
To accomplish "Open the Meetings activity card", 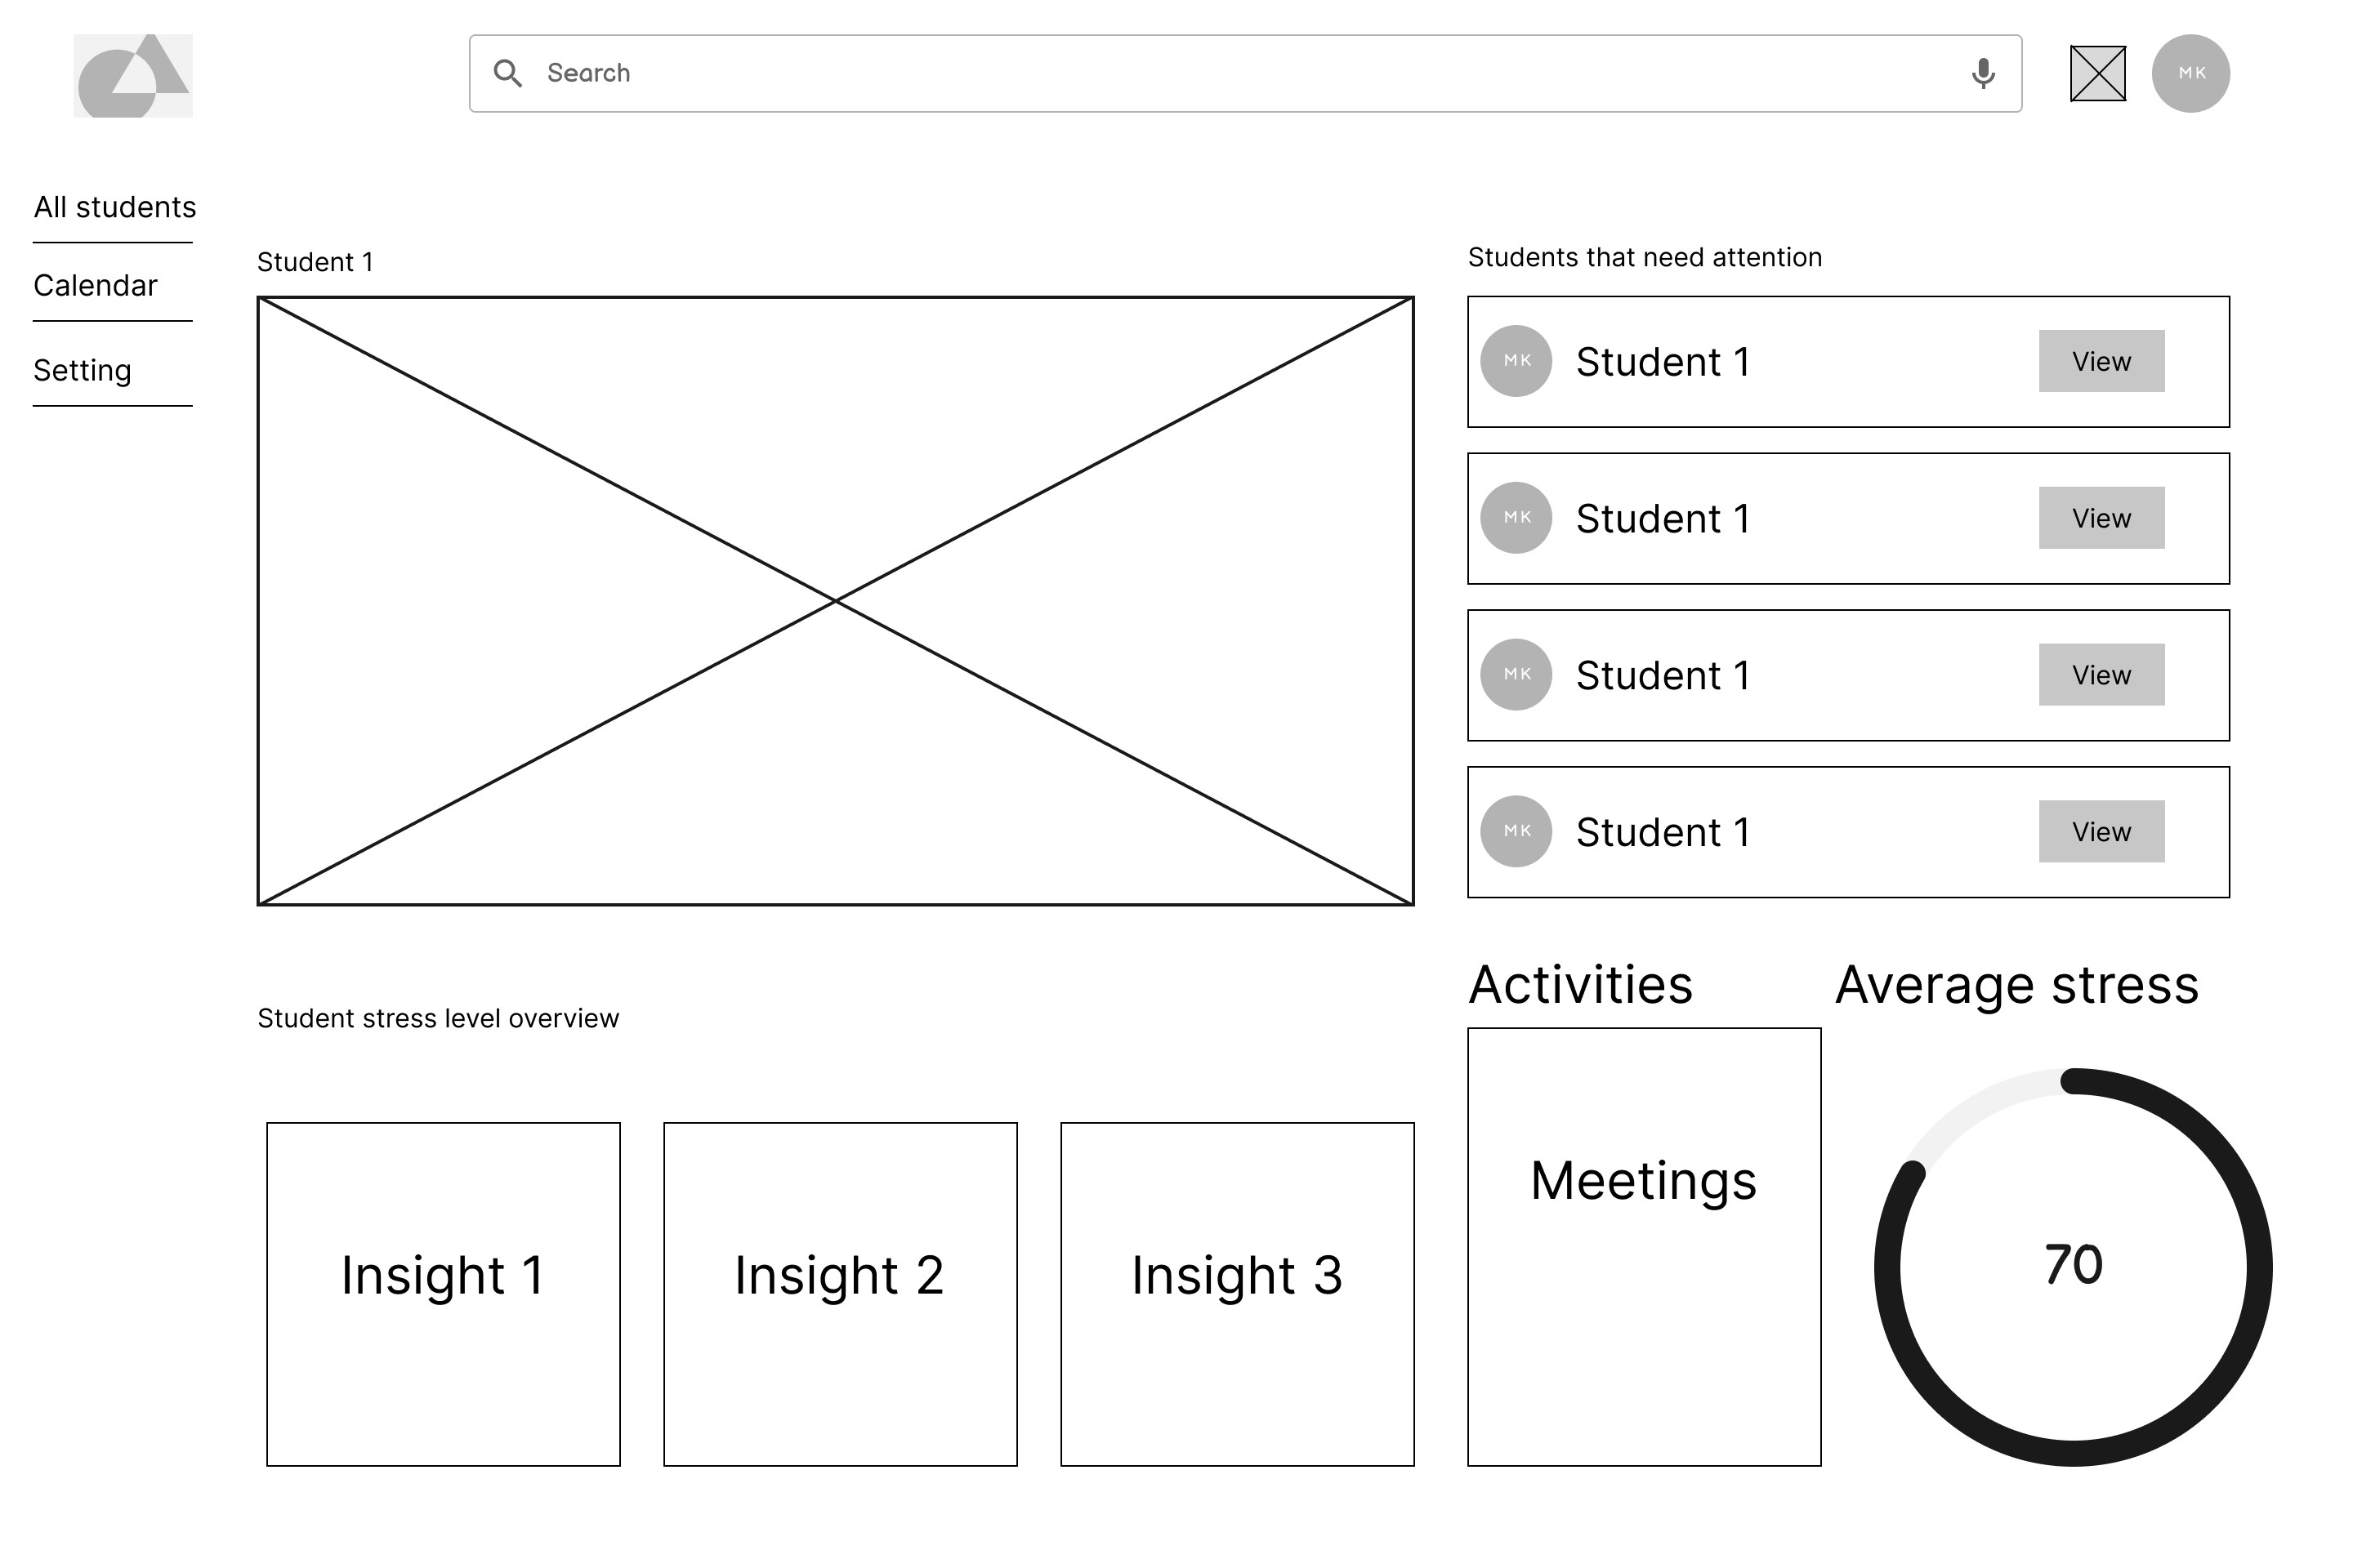I will pyautogui.click(x=1644, y=1246).
